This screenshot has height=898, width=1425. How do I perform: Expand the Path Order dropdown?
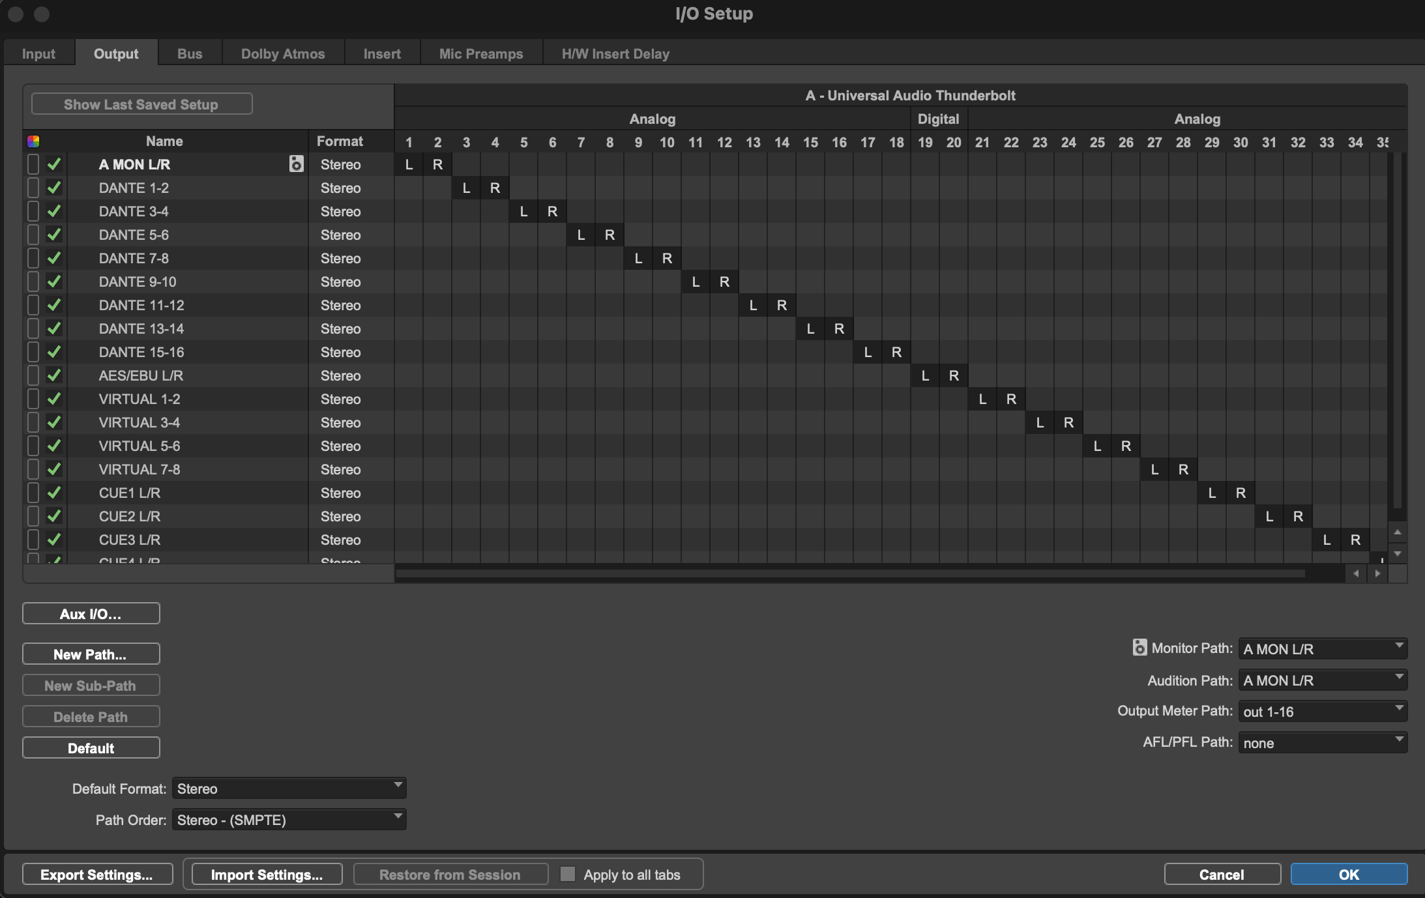pos(289,820)
